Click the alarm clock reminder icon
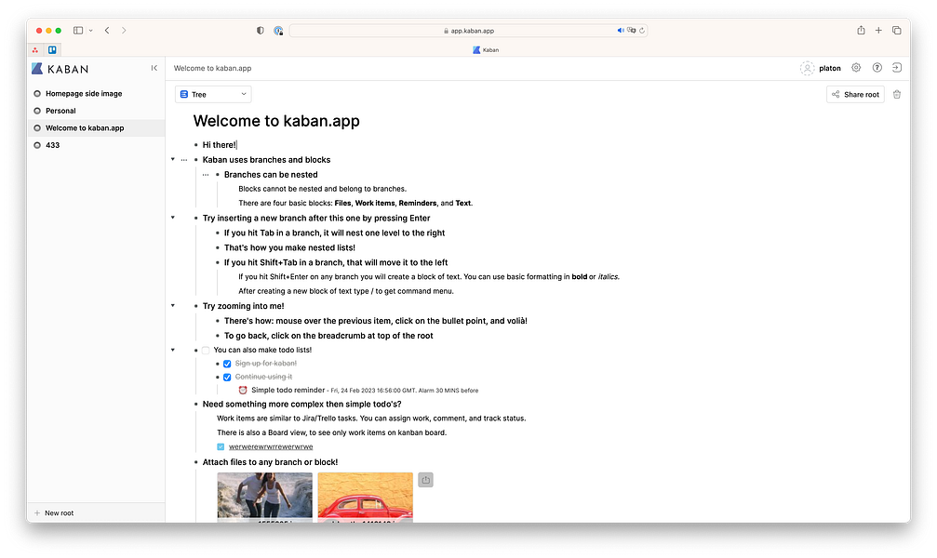937x558 pixels. tap(243, 391)
